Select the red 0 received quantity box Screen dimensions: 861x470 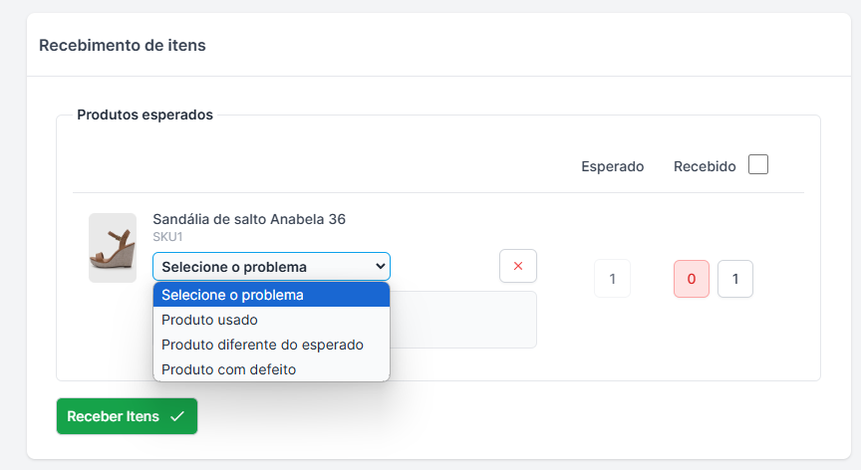pos(692,279)
